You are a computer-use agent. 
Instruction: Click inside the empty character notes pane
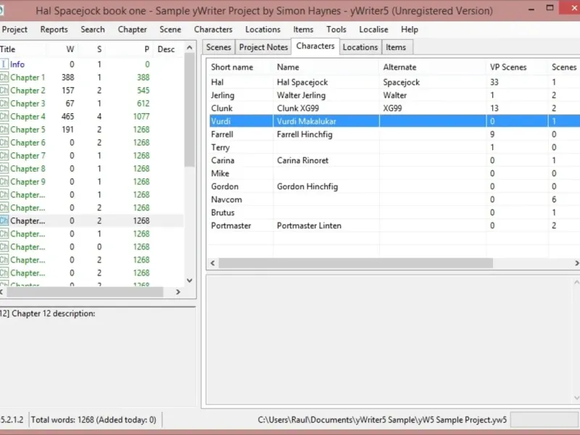coord(390,339)
